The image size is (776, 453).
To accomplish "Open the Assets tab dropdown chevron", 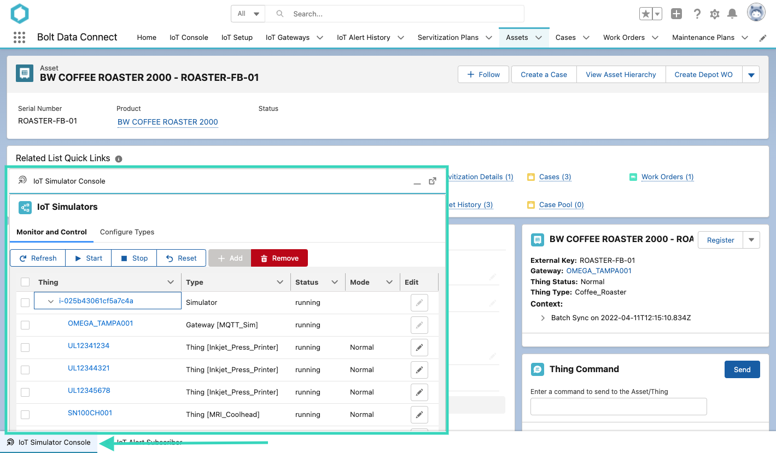I will tap(539, 38).
